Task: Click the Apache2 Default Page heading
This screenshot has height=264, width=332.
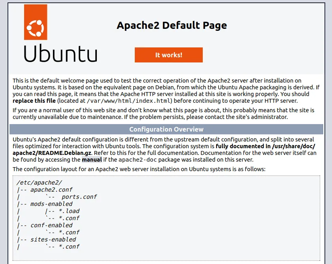Action: (x=172, y=25)
